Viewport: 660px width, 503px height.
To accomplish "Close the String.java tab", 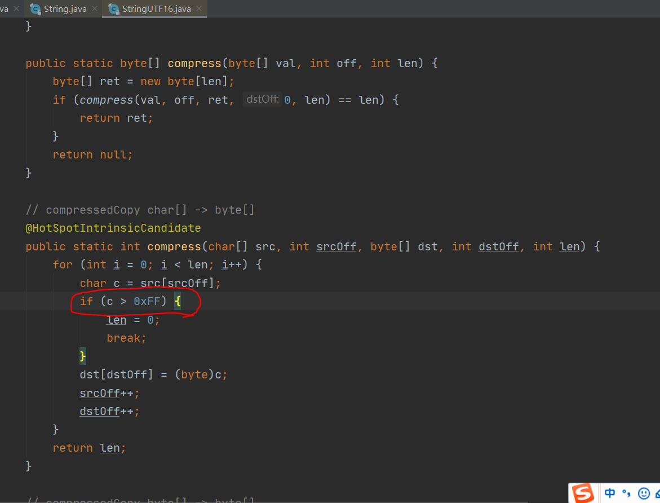I will pyautogui.click(x=95, y=8).
